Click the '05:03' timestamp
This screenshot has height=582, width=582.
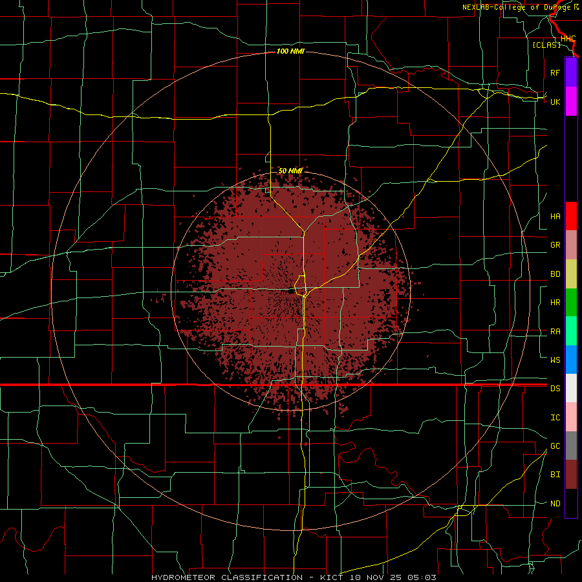[x=421, y=577]
